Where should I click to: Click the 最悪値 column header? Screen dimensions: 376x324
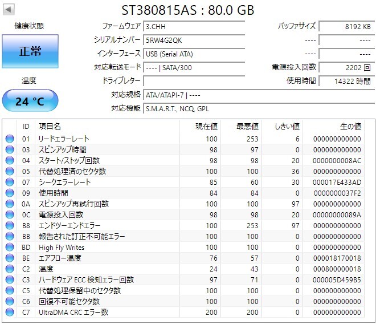pyautogui.click(x=241, y=126)
